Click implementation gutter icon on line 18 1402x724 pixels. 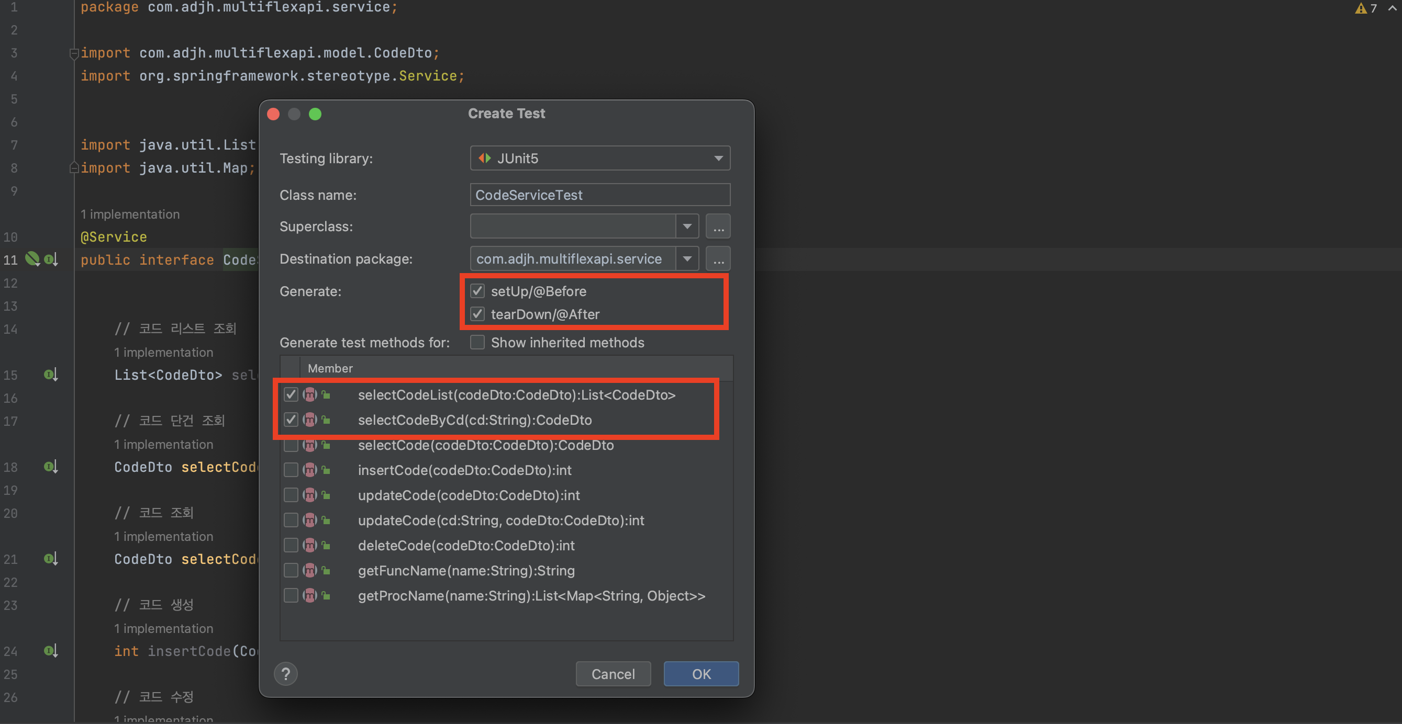[51, 467]
